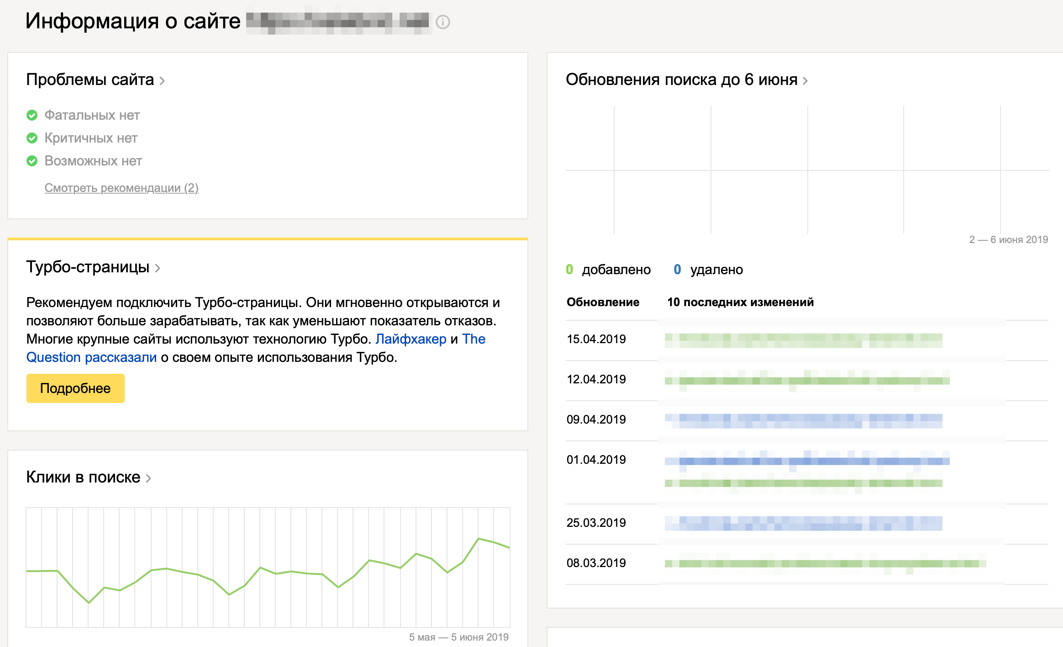Open the Турбо-страницы section chevron
Screen dimensions: 1063x647
coord(158,268)
